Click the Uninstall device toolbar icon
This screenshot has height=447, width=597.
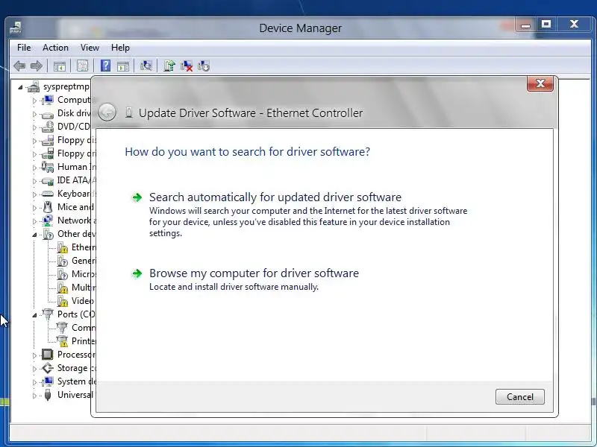[x=187, y=66]
